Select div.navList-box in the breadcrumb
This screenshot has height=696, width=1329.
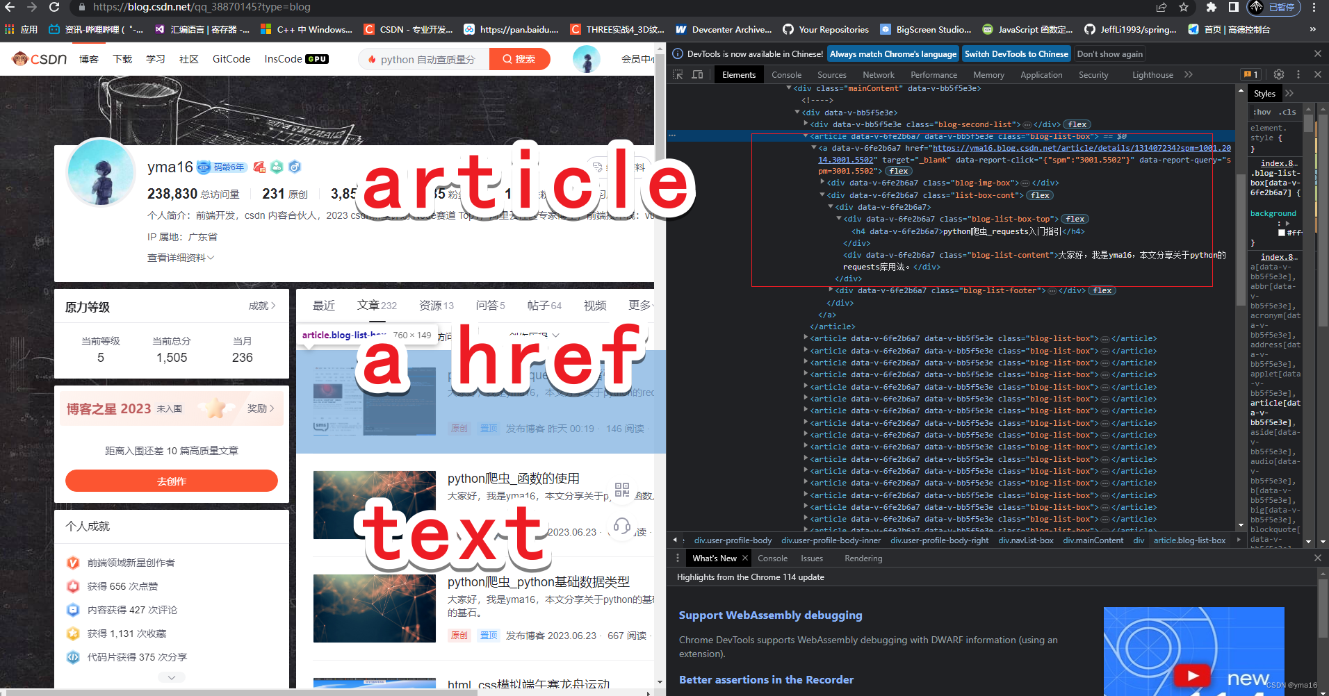(x=1026, y=540)
